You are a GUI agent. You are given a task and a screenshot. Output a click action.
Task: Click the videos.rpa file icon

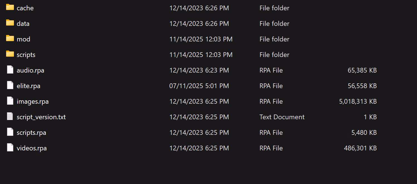tap(10, 148)
